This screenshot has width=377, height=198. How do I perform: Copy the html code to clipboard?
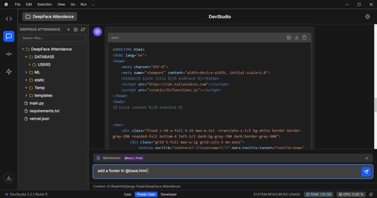point(304,38)
